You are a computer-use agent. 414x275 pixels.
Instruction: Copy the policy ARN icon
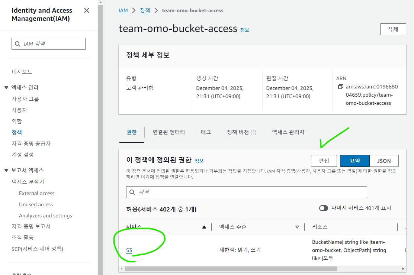(x=341, y=87)
